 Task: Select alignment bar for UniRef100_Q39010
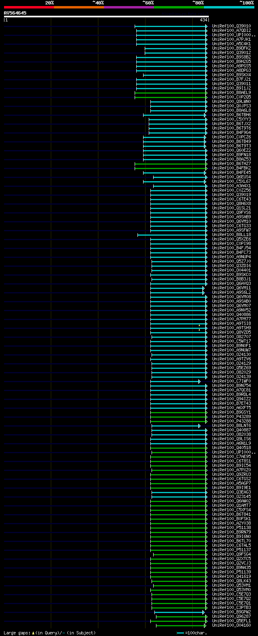point(171,26)
